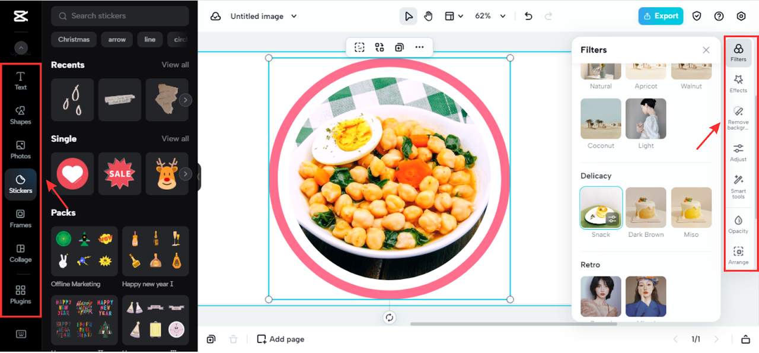Open the Arrange tool
Screen dimensions: 759x353
(x=738, y=255)
